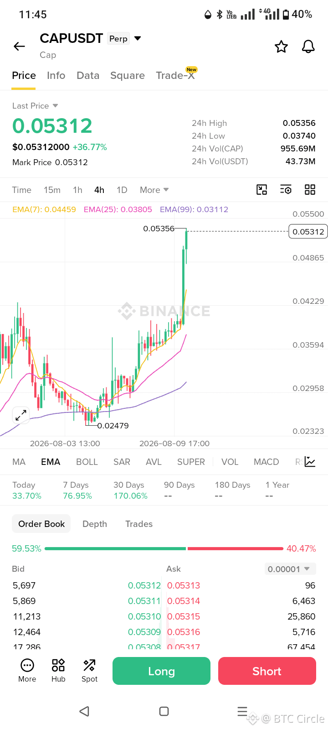Tap the 0.05356 high marker on chart
Viewport: 328px width, 730px height.
(159, 229)
